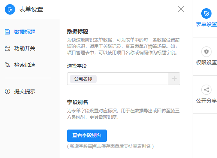Viewport: 217px width, 158px height.
Task: Select 提交提示 menu item
Action: [25, 91]
